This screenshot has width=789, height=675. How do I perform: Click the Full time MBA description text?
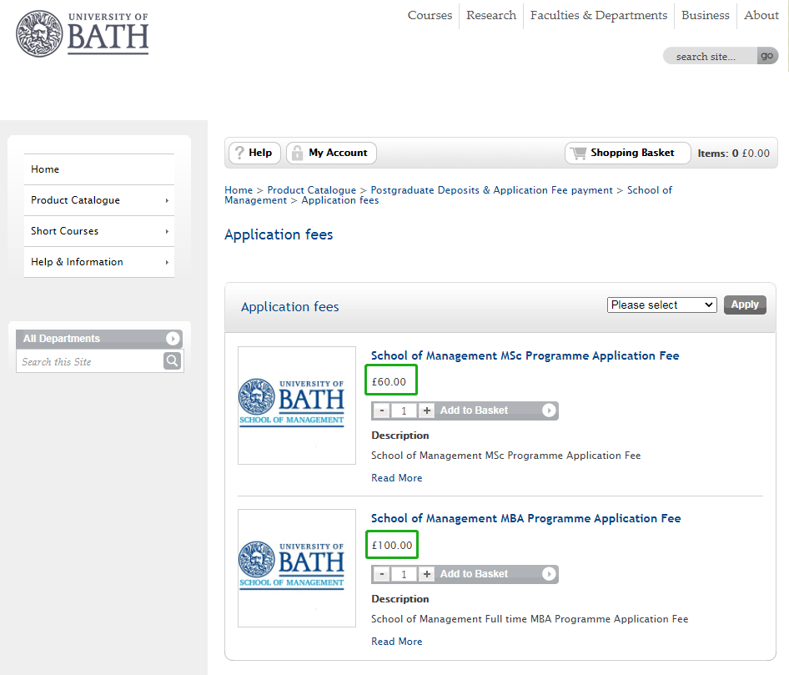point(530,618)
